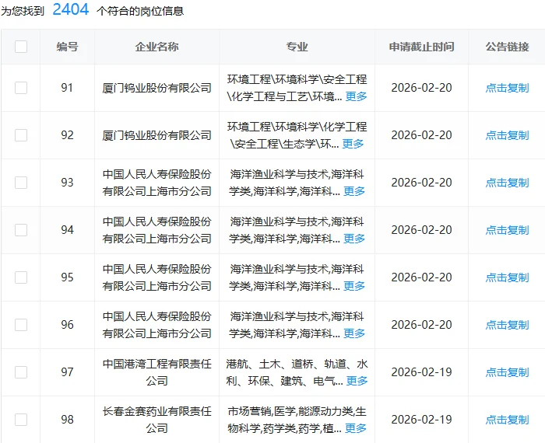545x443 pixels.
Task: Expand 更多 majors in row 92
Action: [353, 144]
